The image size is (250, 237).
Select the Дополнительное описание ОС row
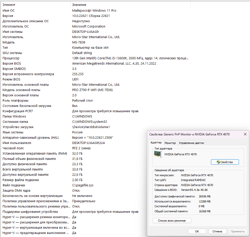[x=96, y=21]
